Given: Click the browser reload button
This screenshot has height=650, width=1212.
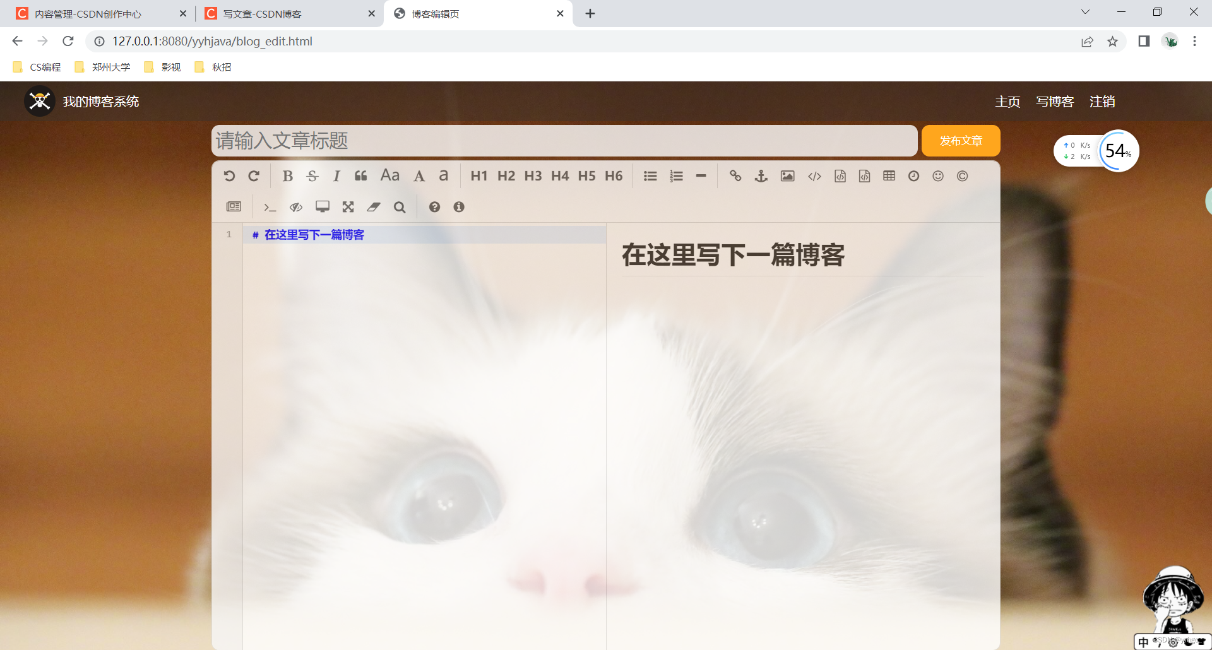Looking at the screenshot, I should (68, 41).
